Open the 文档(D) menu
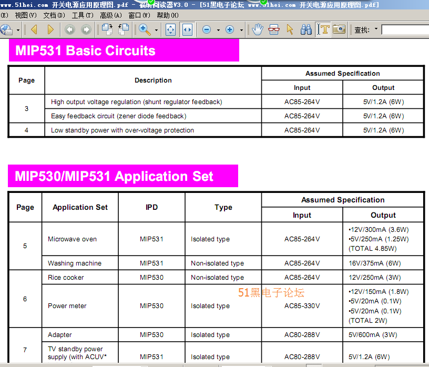This screenshot has height=367, width=429. pyautogui.click(x=54, y=15)
